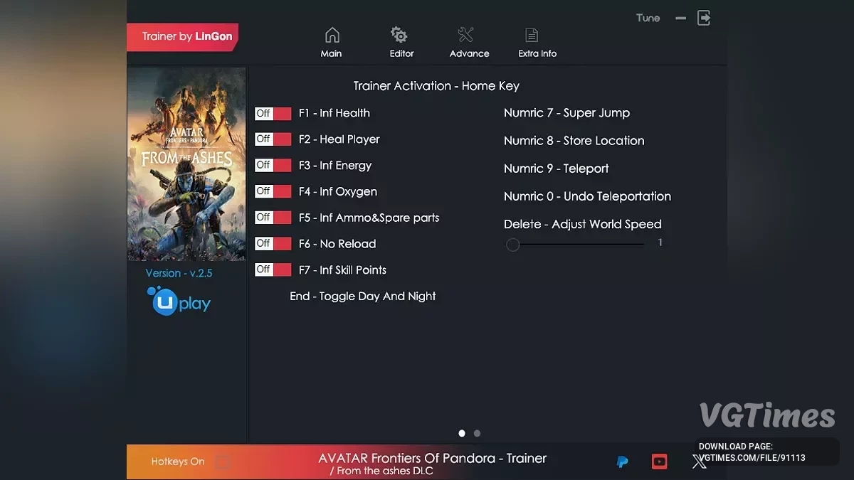
Task: Click Numric 0 - Undo Teleportation
Action: tap(587, 196)
